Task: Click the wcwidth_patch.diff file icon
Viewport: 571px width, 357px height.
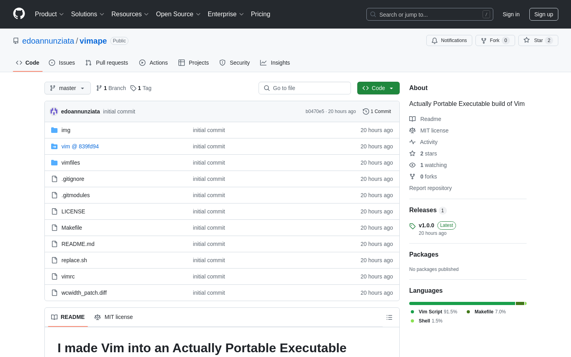Action: (x=54, y=293)
